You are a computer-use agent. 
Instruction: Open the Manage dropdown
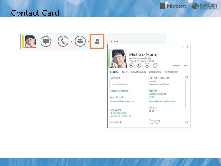click(x=177, y=65)
